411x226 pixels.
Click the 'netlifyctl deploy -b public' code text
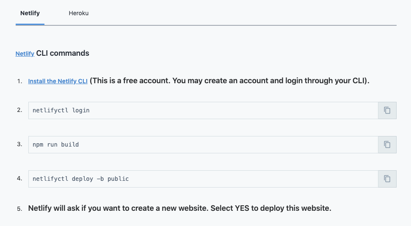pos(81,179)
